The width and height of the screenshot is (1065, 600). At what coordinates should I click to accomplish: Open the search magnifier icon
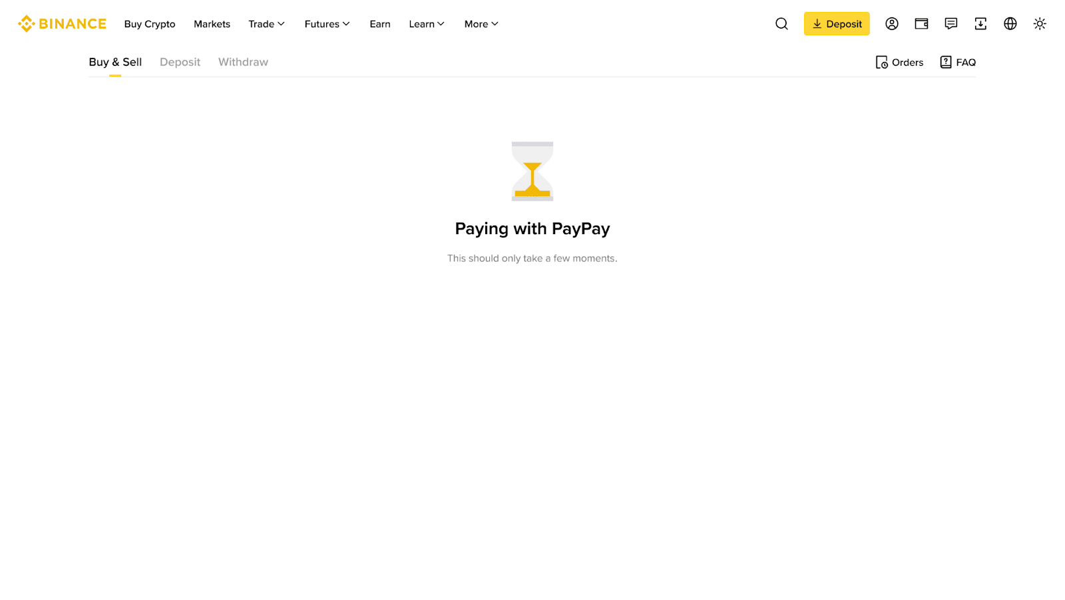[x=781, y=24]
